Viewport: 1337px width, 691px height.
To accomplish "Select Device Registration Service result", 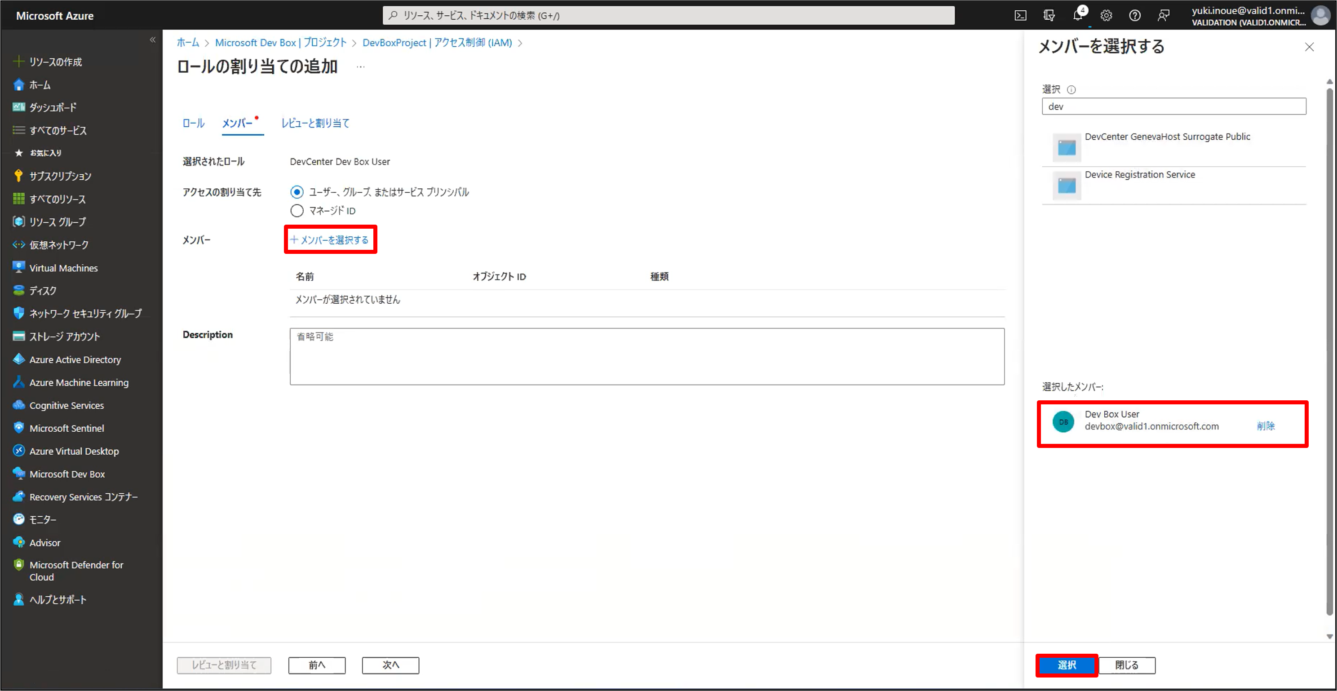I will coord(1173,186).
